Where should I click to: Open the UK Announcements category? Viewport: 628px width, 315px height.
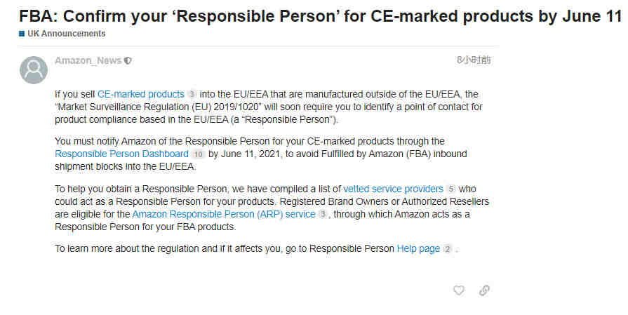tap(67, 34)
